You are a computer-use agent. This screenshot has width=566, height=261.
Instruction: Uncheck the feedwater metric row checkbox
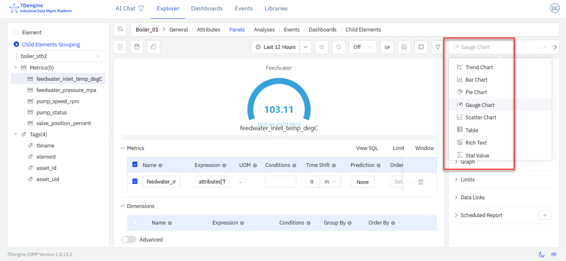coord(135,181)
